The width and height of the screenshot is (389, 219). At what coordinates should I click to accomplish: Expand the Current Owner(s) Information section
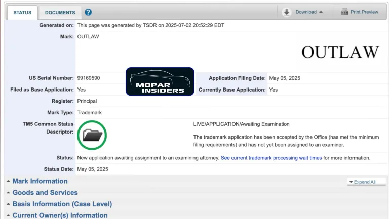(60, 215)
